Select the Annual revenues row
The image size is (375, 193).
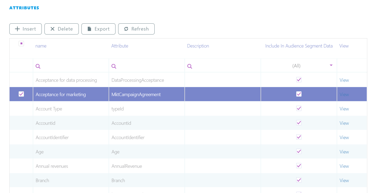(x=52, y=166)
